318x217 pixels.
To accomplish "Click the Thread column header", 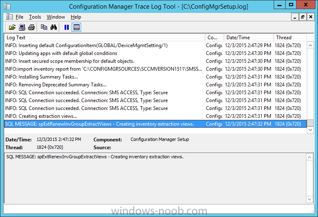I will click(x=290, y=38).
